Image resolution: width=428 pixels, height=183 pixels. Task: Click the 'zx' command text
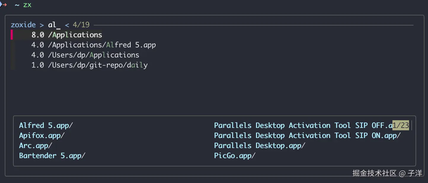click(27, 5)
